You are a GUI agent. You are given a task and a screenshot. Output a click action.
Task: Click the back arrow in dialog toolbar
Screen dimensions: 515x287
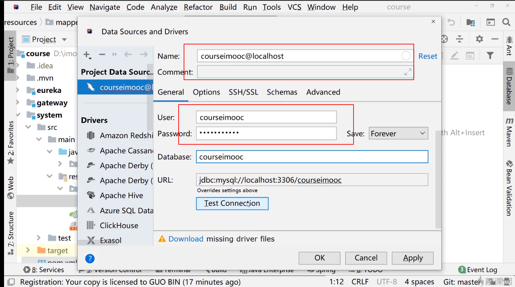coord(128,55)
